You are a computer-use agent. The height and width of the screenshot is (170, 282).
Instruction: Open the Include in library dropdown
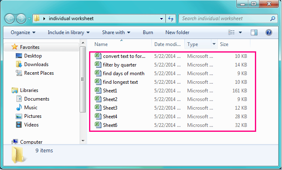point(69,32)
